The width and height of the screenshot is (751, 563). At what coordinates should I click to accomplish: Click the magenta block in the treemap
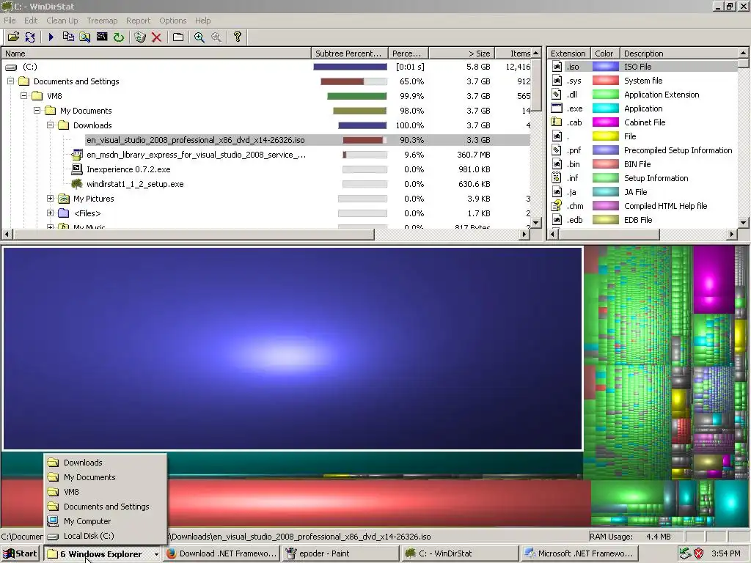[713, 280]
